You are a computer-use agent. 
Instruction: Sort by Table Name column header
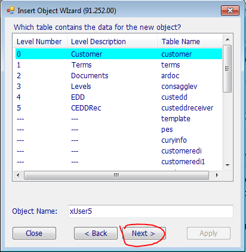click(189, 41)
